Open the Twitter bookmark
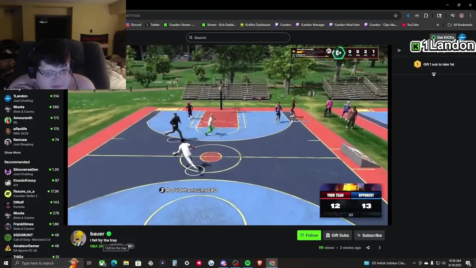Viewport: 476px width, 268px height. click(152, 25)
